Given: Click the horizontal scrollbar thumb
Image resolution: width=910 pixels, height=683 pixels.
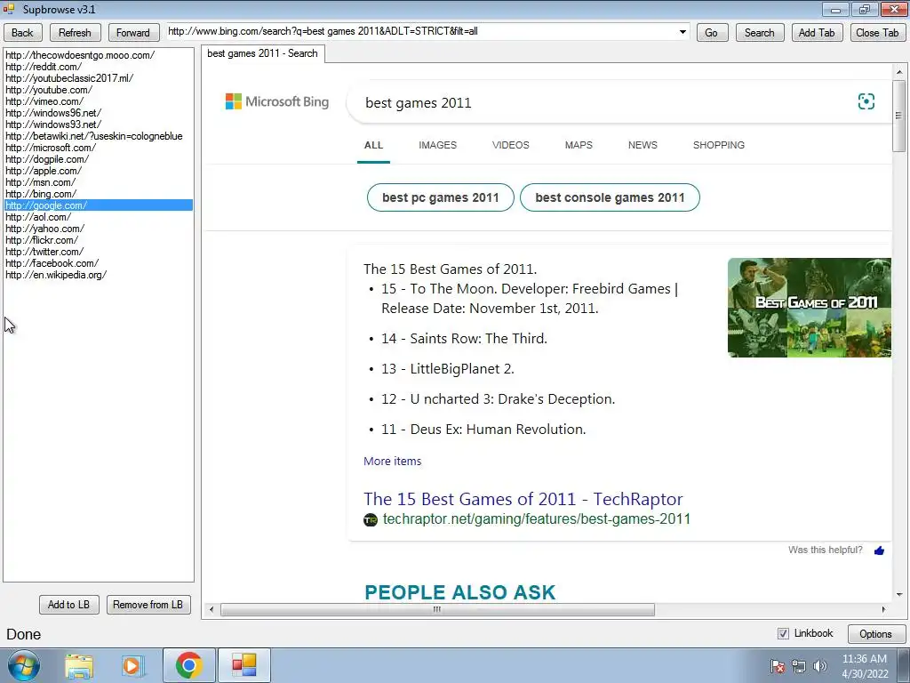Looking at the screenshot, I should point(437,609).
